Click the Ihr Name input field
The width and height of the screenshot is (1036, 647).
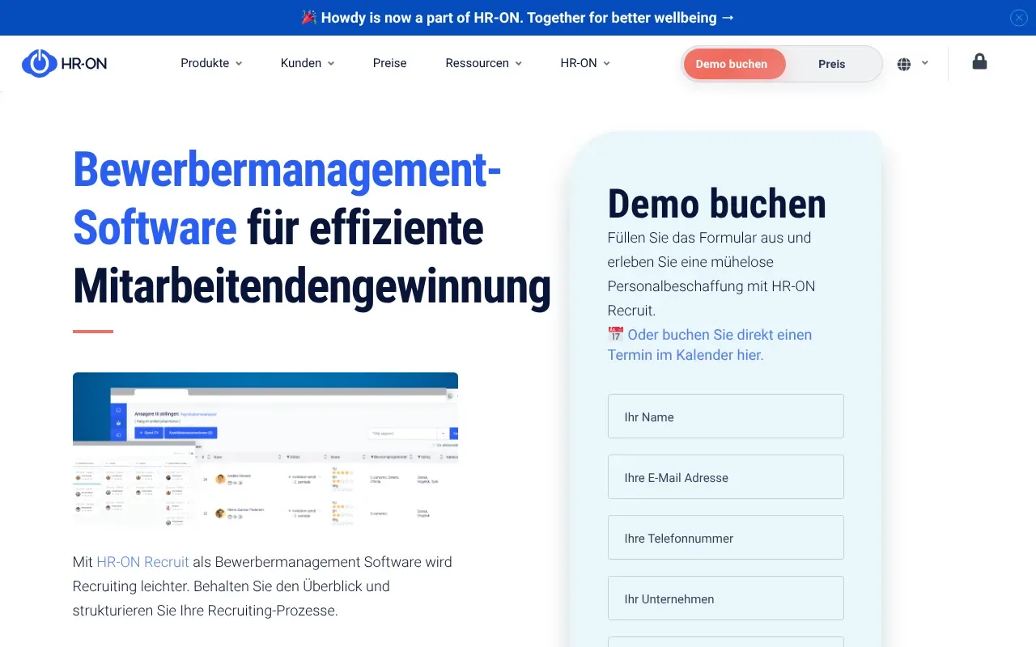point(725,416)
